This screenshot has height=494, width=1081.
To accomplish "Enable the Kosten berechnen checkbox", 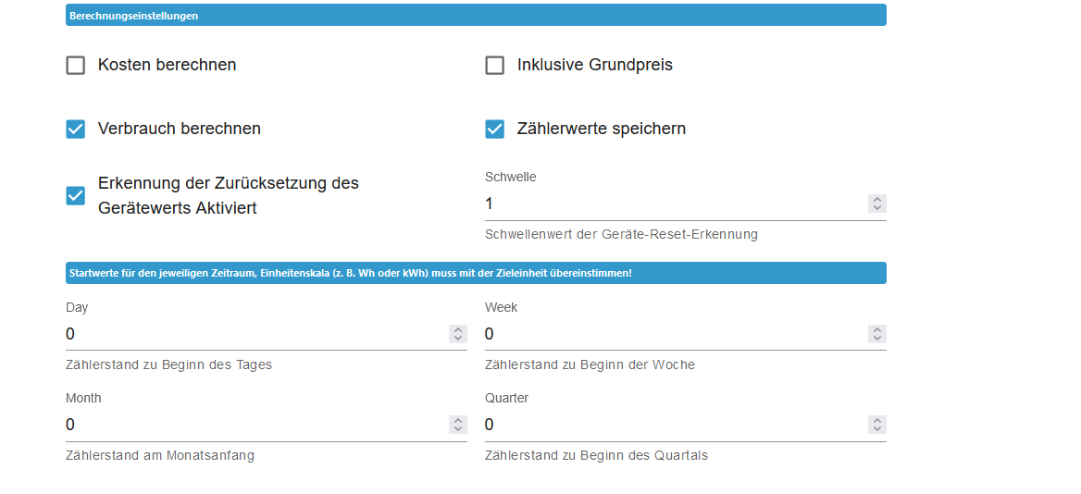I will (76, 66).
